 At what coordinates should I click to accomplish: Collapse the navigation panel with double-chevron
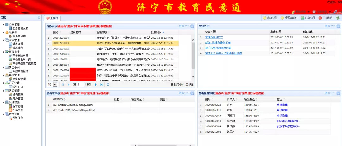(39, 18)
